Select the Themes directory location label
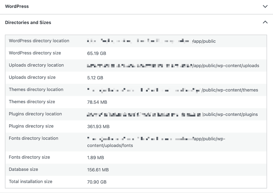 [36, 89]
